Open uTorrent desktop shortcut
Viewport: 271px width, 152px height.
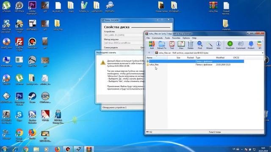[6, 7]
